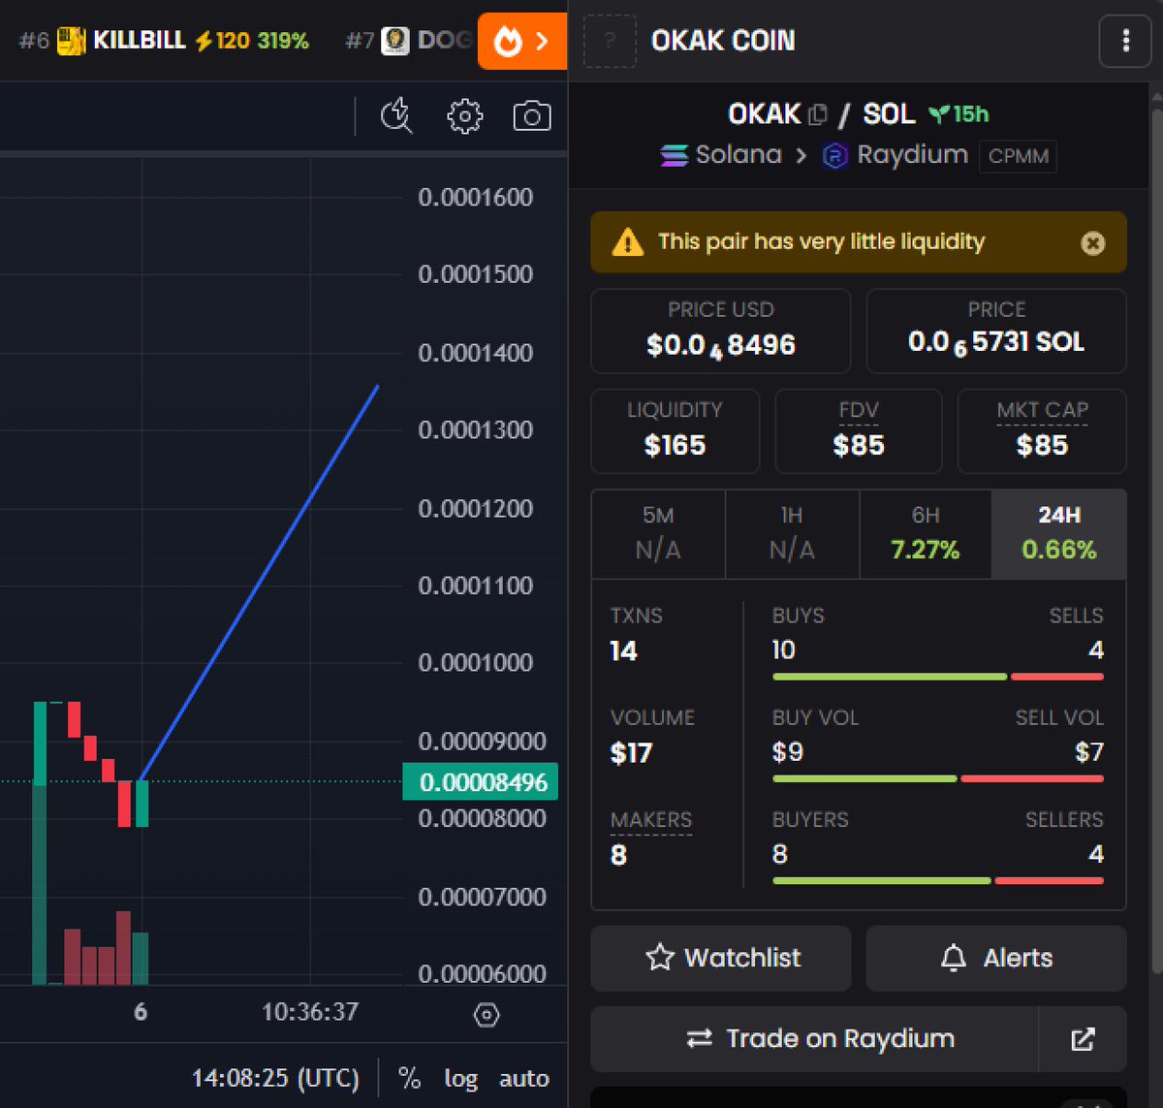Select the 5M timeframe tab
Image resolution: width=1163 pixels, height=1108 pixels.
click(x=658, y=534)
